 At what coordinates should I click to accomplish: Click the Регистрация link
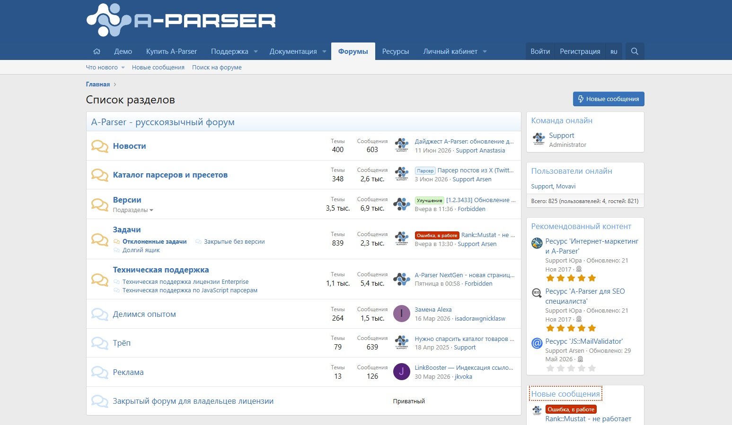coord(580,51)
